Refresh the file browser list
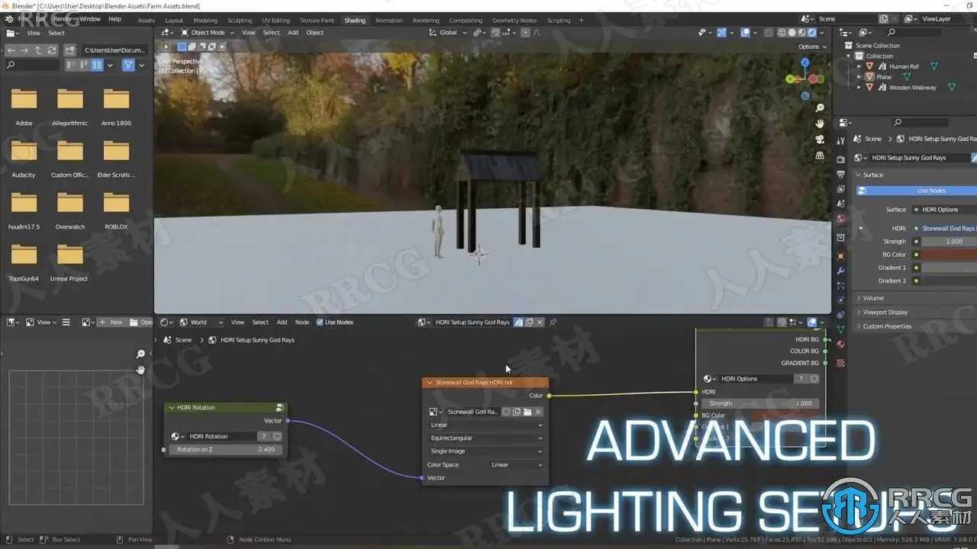The height and width of the screenshot is (549, 977). tap(52, 50)
